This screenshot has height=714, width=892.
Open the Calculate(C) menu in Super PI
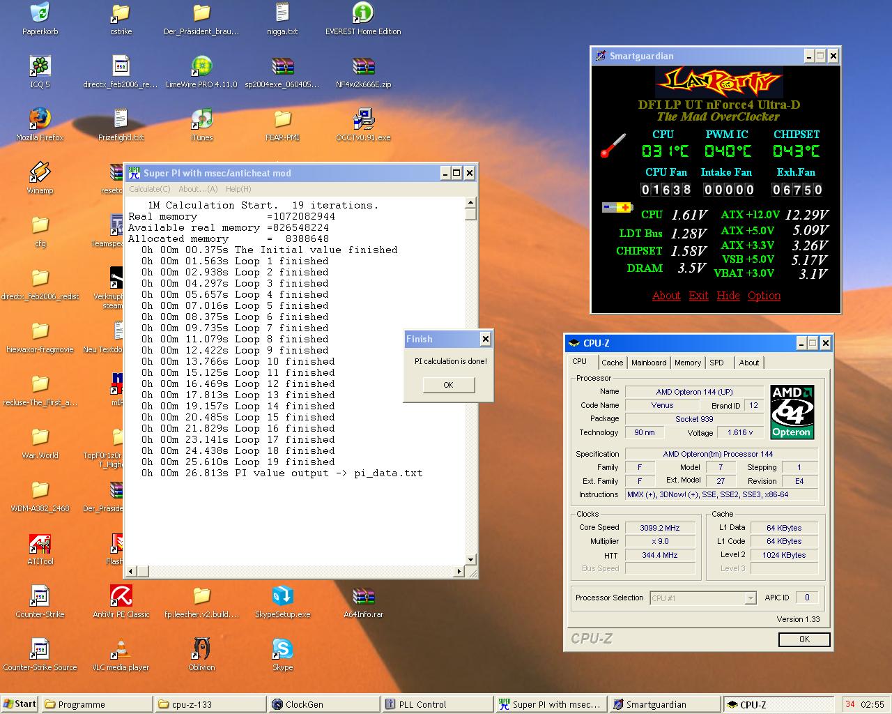(x=149, y=189)
